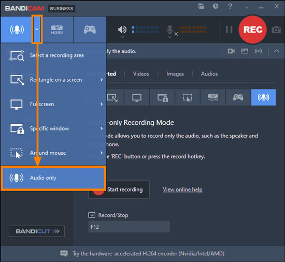
Task: Click the BANDICAM logo
Action: 24,8
